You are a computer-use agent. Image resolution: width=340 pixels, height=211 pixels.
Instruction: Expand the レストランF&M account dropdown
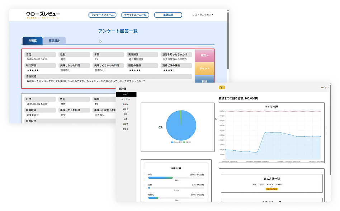203,15
